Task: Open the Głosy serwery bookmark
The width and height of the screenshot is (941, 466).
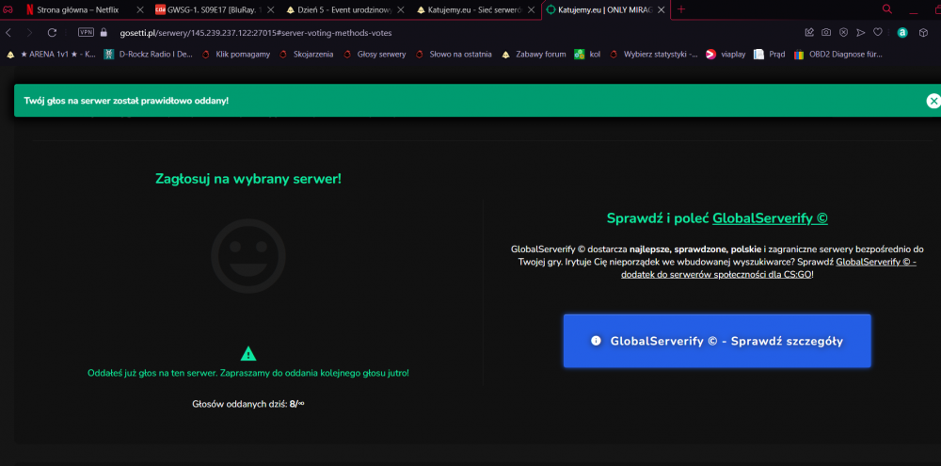Action: coord(375,54)
